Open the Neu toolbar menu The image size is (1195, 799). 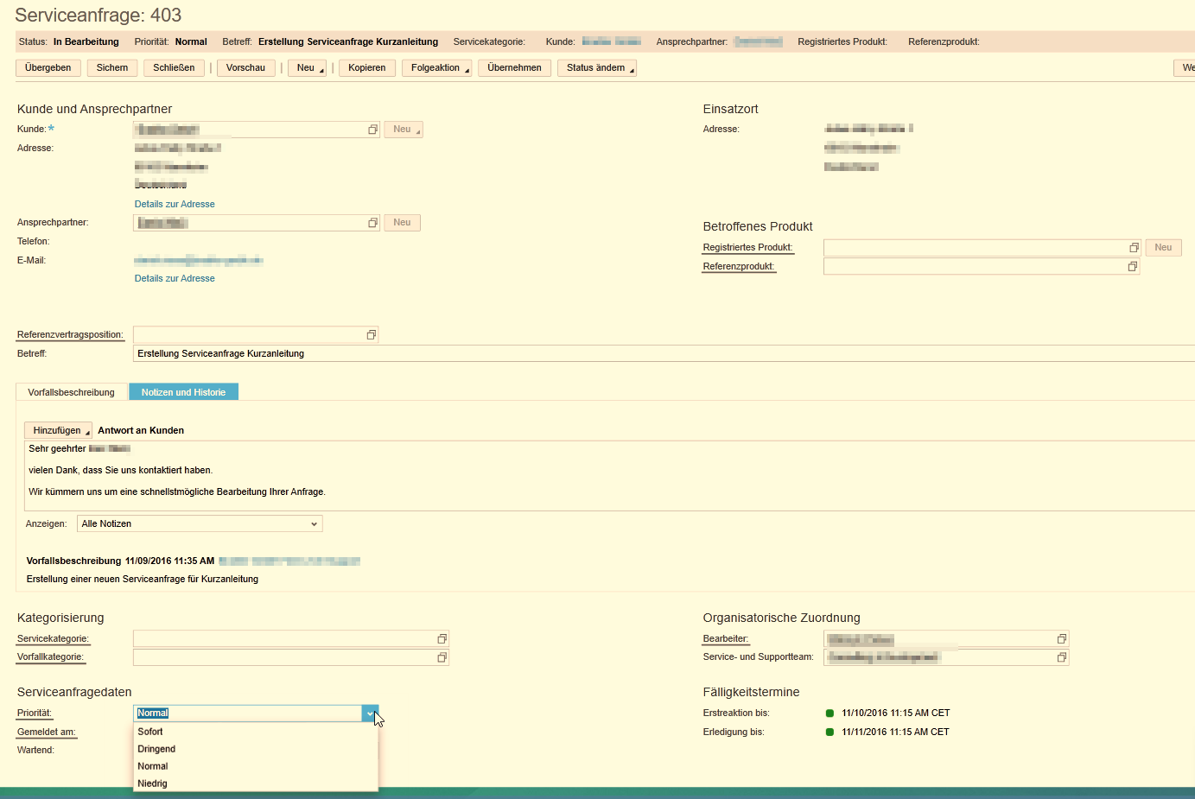point(307,68)
